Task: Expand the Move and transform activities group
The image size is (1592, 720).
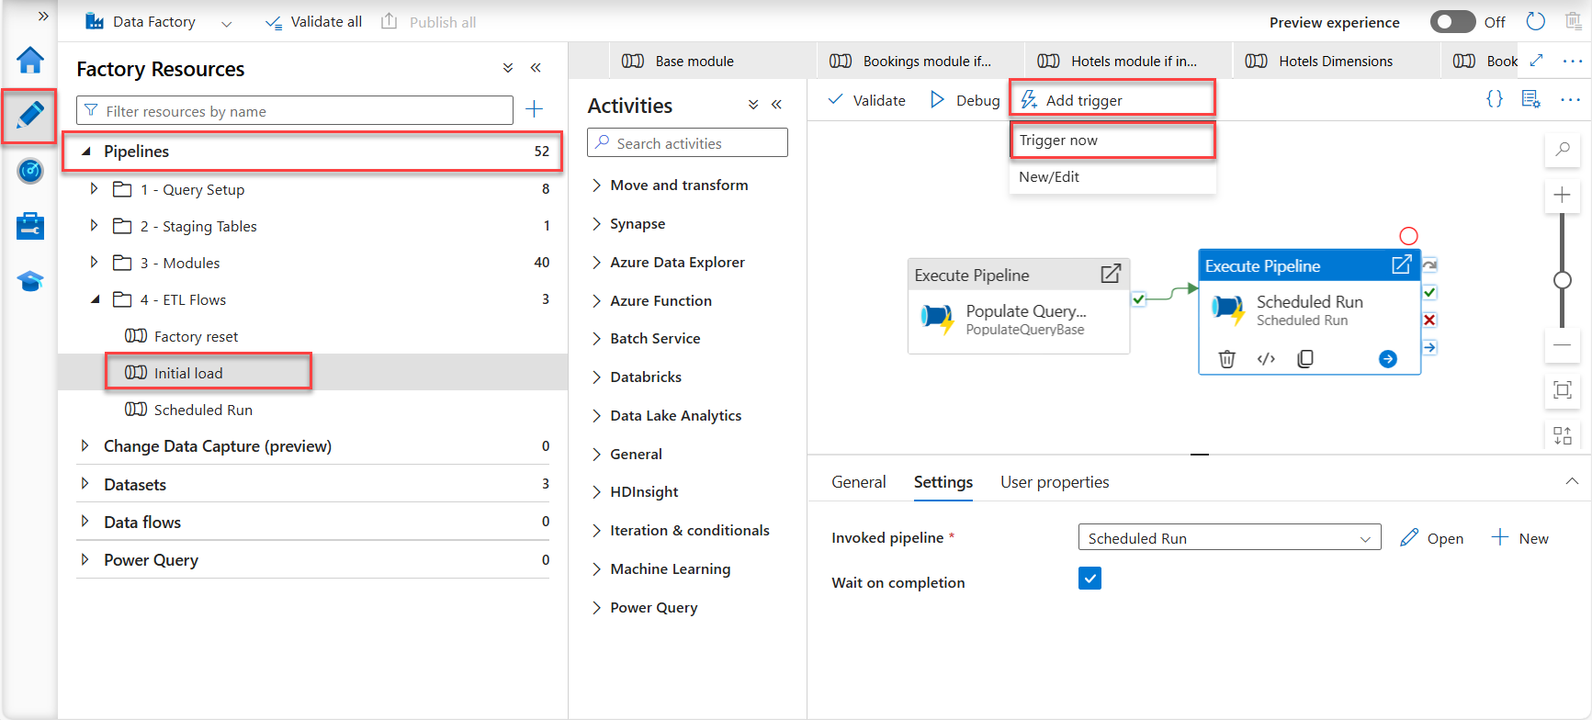Action: [597, 186]
